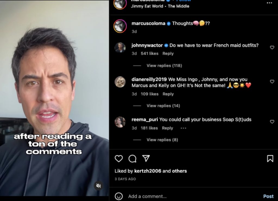Share post with paper plane icon
278x201 pixels.
(146, 158)
